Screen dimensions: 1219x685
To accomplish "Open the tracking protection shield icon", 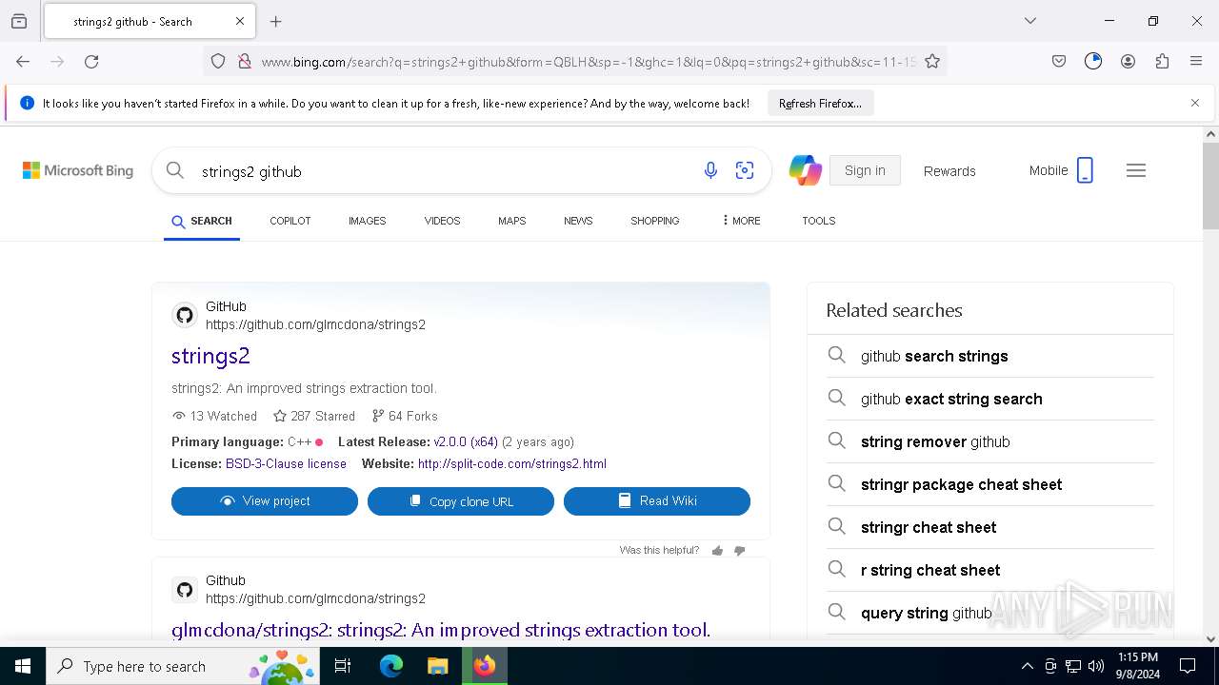I will (218, 61).
